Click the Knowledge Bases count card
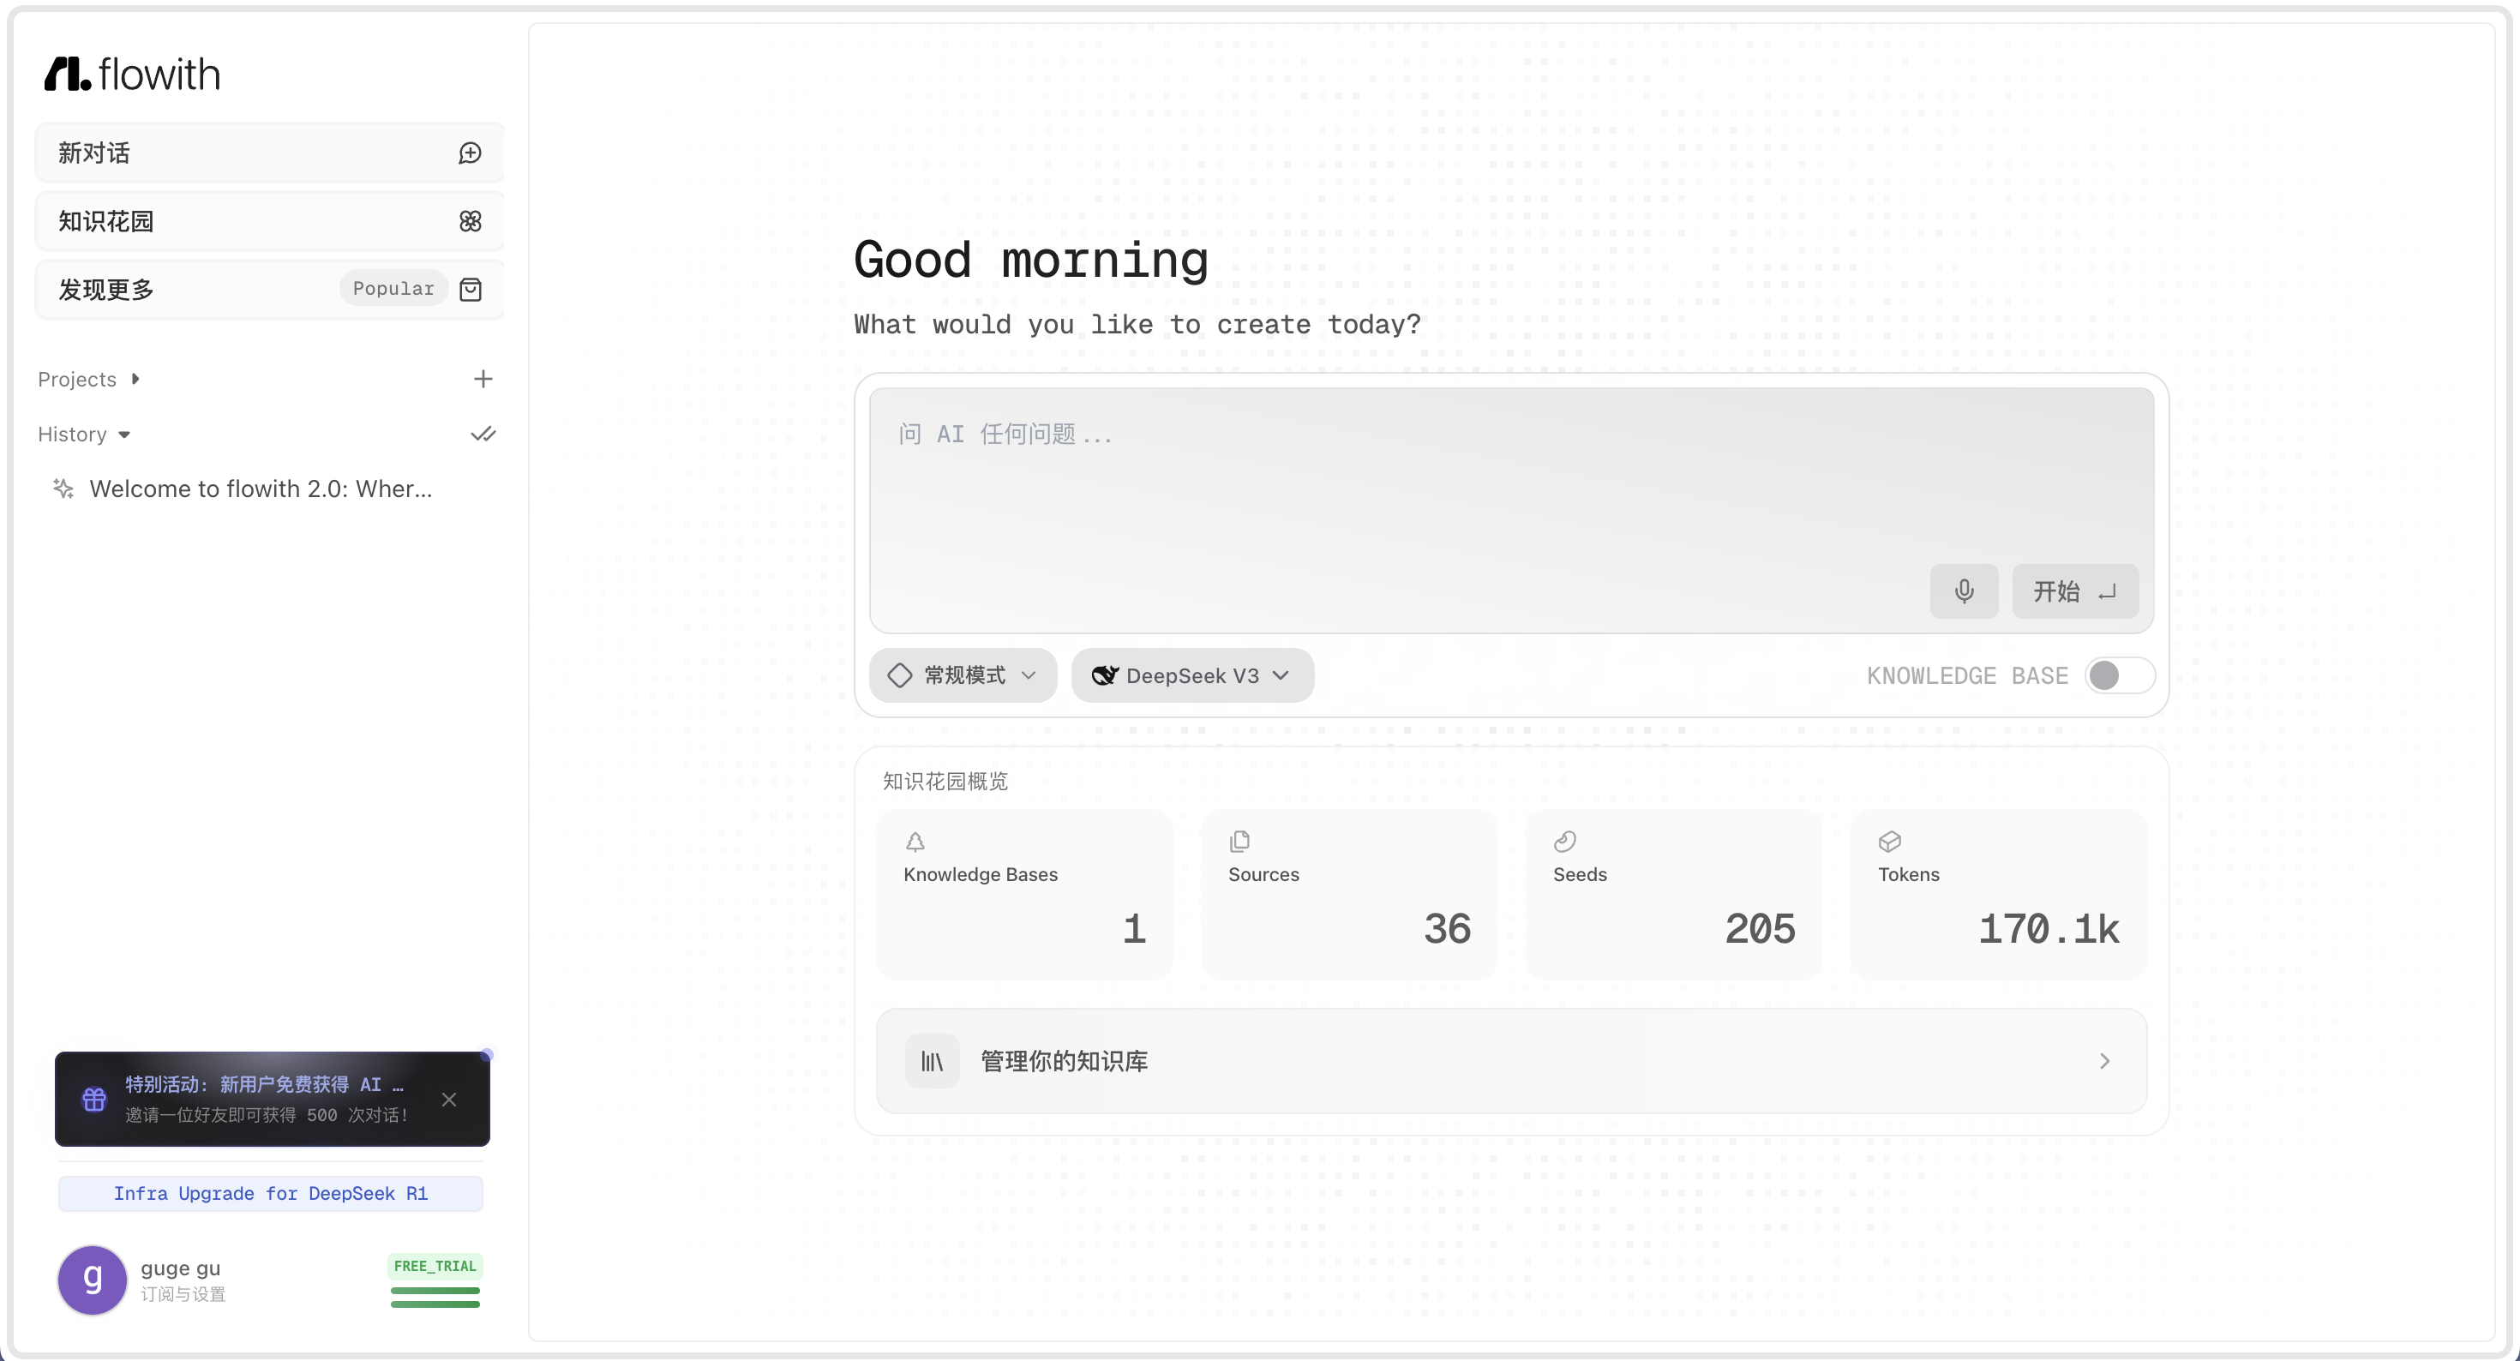This screenshot has height=1361, width=2520. (x=1024, y=894)
